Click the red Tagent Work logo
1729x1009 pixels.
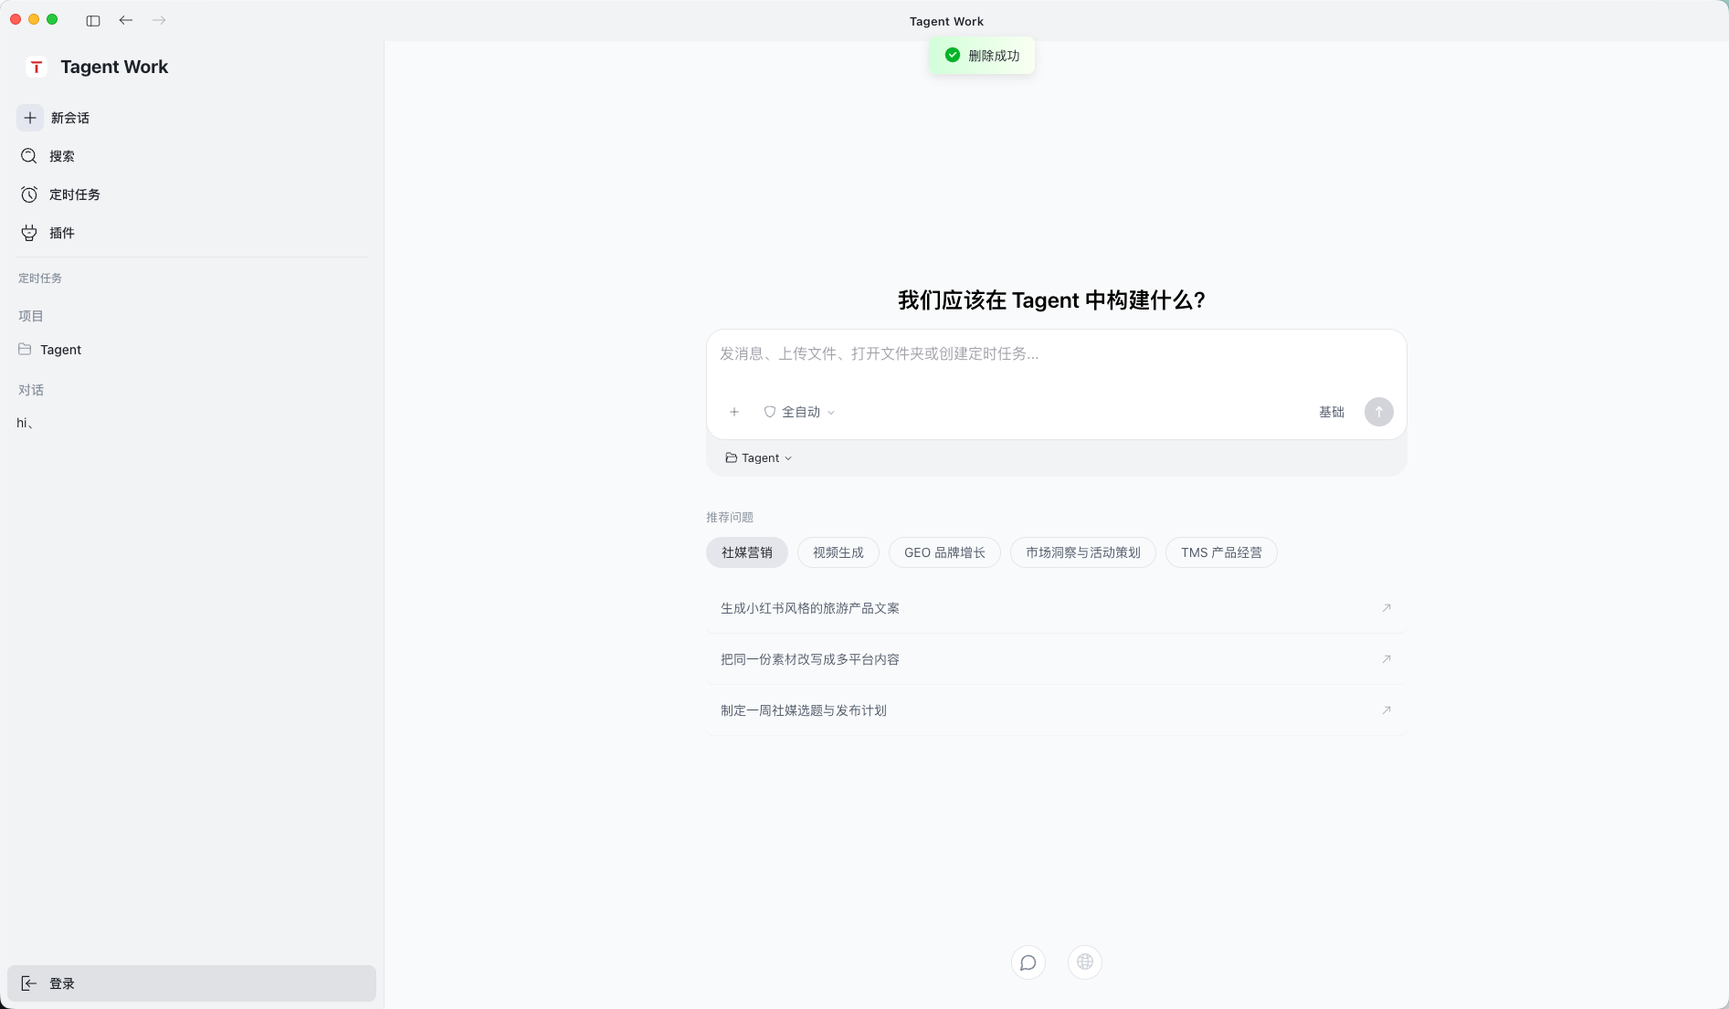[37, 67]
